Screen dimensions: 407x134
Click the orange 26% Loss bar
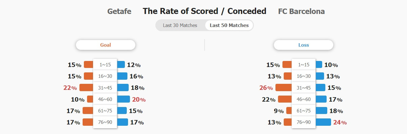283,88
